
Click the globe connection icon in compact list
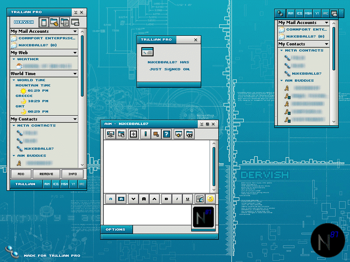[x=280, y=14]
